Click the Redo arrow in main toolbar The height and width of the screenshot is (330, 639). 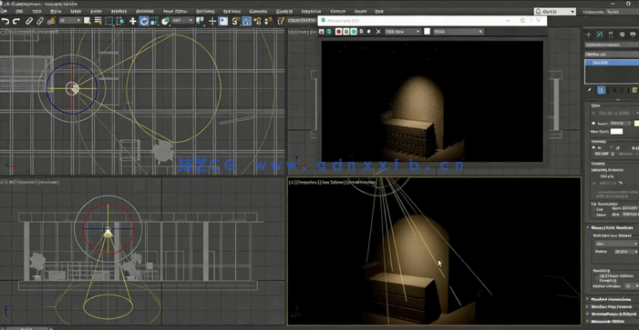coord(16,21)
